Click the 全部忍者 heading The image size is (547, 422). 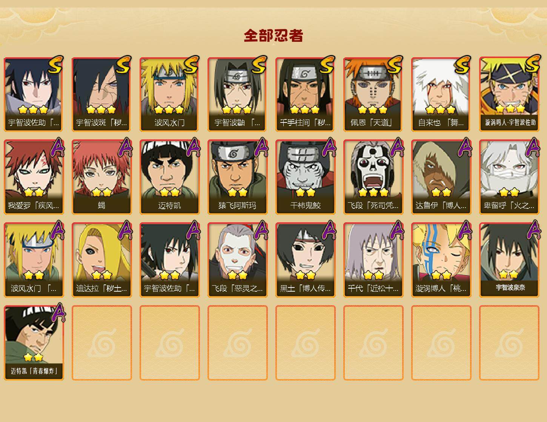pos(273,35)
